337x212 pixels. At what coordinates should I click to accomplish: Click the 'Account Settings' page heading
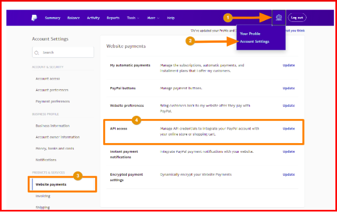coord(50,39)
